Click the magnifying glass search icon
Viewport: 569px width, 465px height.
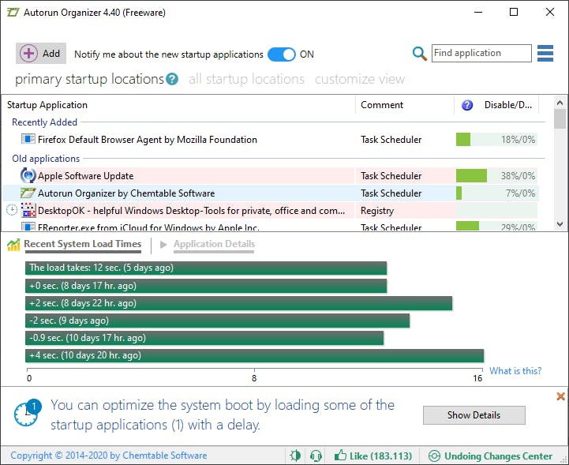pos(420,54)
